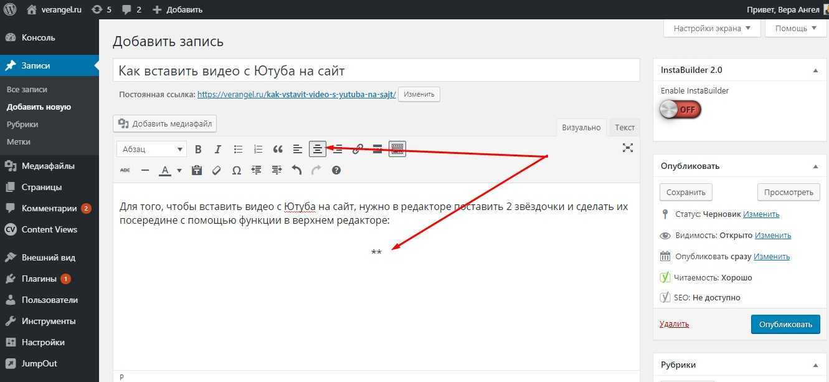Open Метки submenu item
The image size is (829, 382).
coord(19,141)
